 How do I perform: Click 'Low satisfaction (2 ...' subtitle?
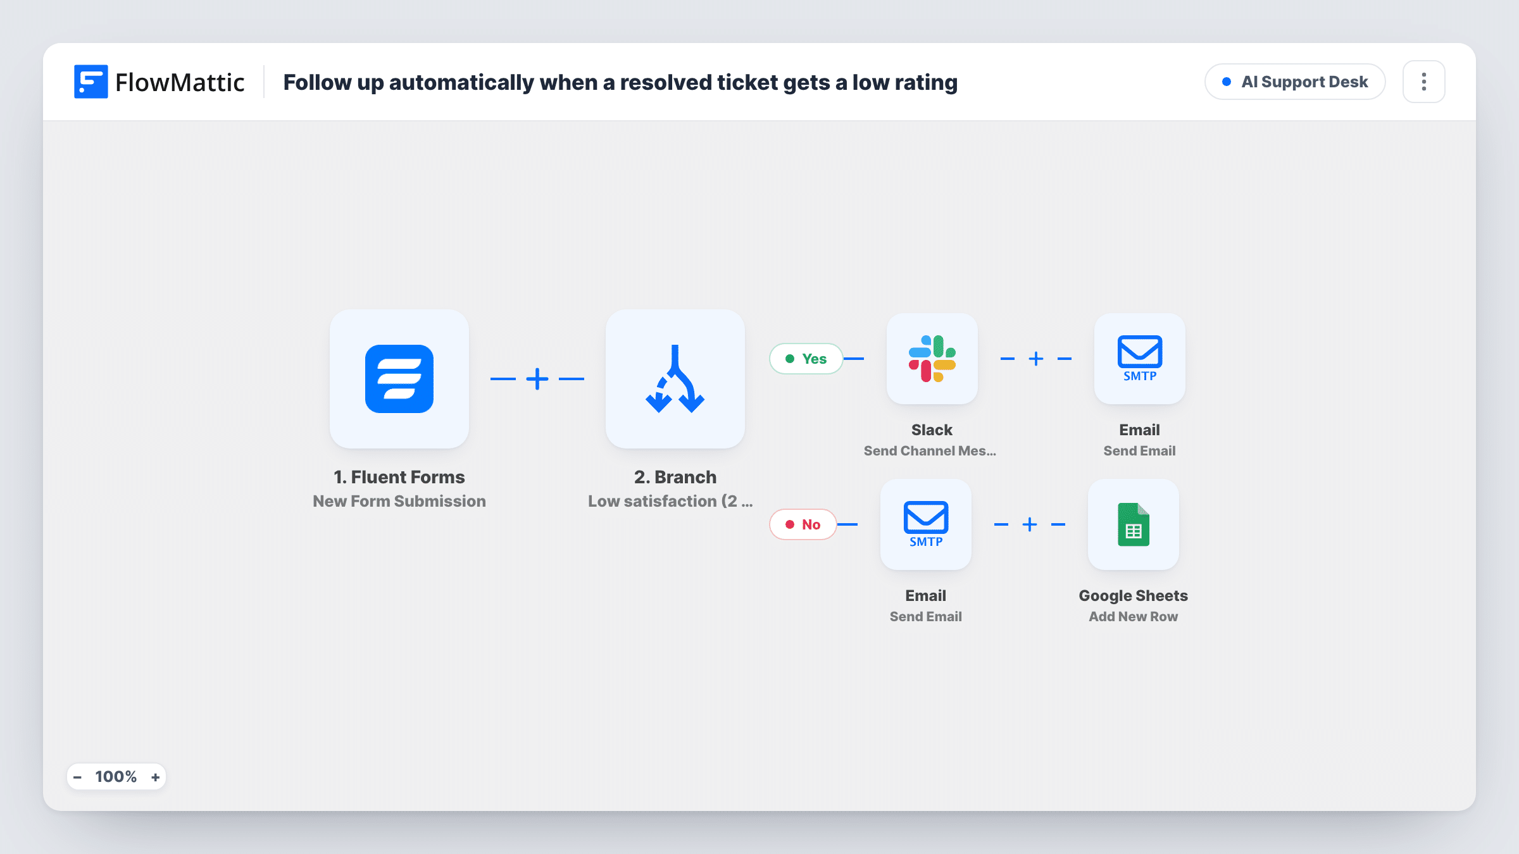(670, 501)
